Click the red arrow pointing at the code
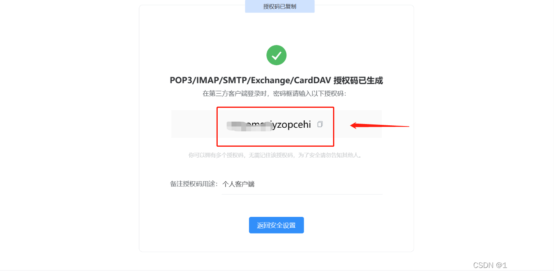 click(380, 125)
